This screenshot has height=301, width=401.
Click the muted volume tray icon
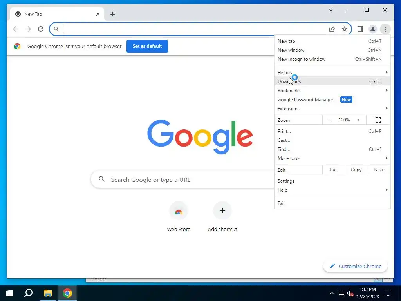tap(350, 293)
